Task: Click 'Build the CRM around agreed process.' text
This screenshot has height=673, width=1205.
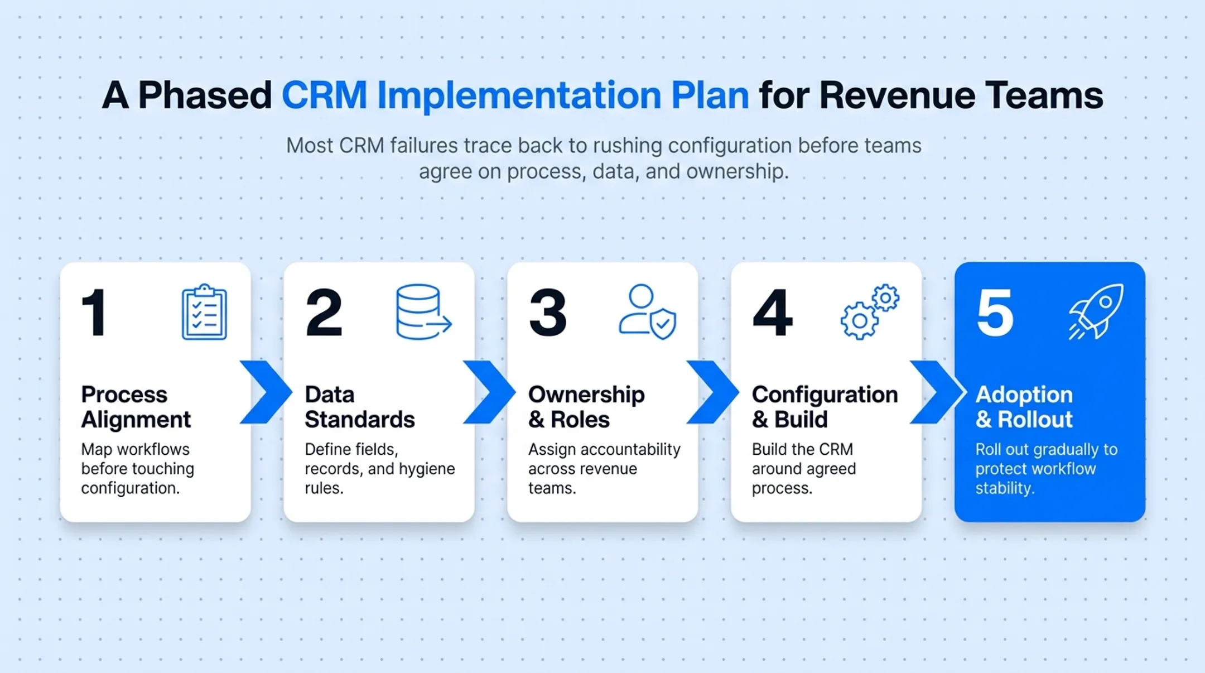Action: (804, 469)
